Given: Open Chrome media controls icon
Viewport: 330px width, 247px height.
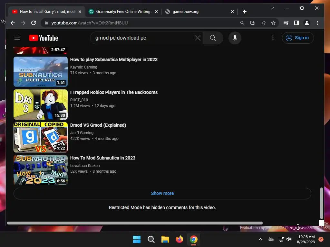Looking at the screenshot, I should [286, 23].
